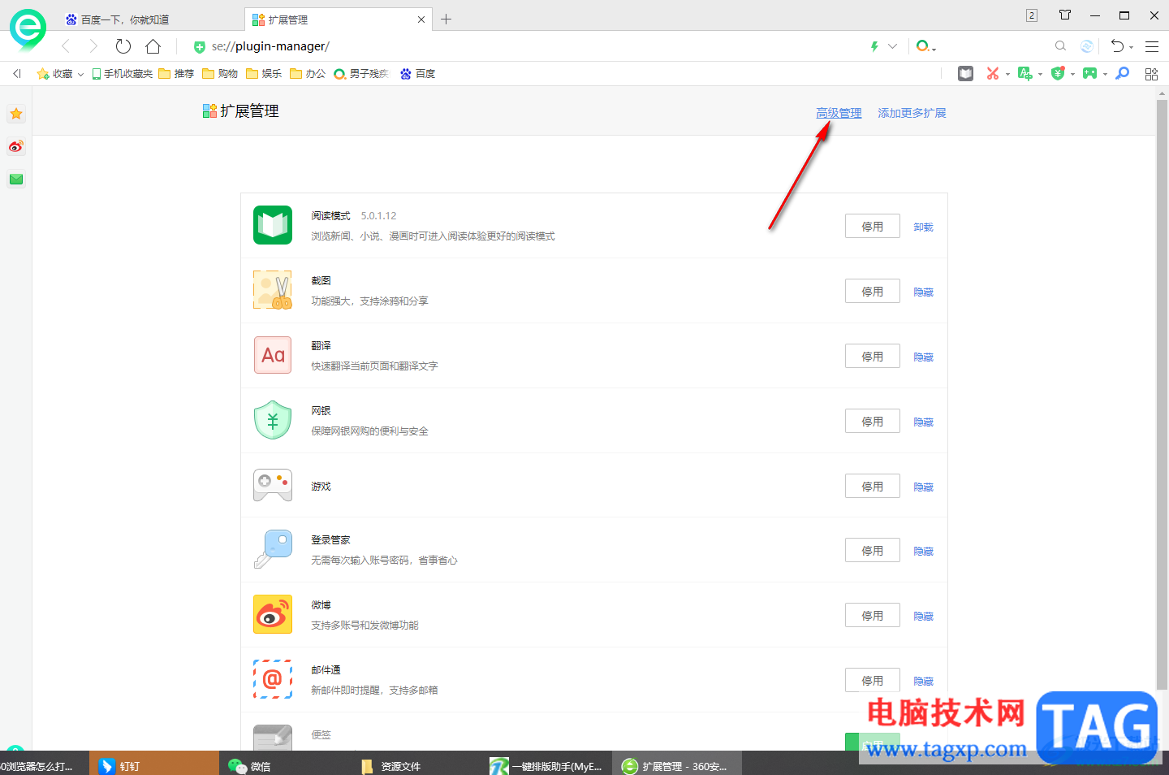The image size is (1169, 775).
Task: Open the translate tool icon
Action: [1025, 73]
